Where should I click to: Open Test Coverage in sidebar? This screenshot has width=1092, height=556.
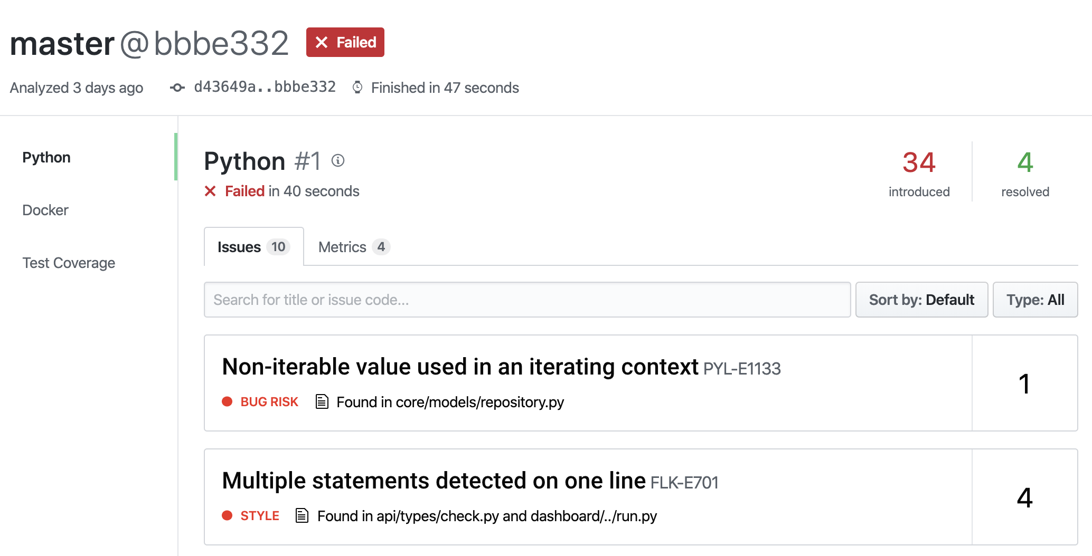[x=69, y=263]
